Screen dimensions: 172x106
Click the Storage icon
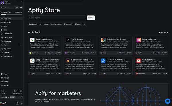[x=2, y=78]
